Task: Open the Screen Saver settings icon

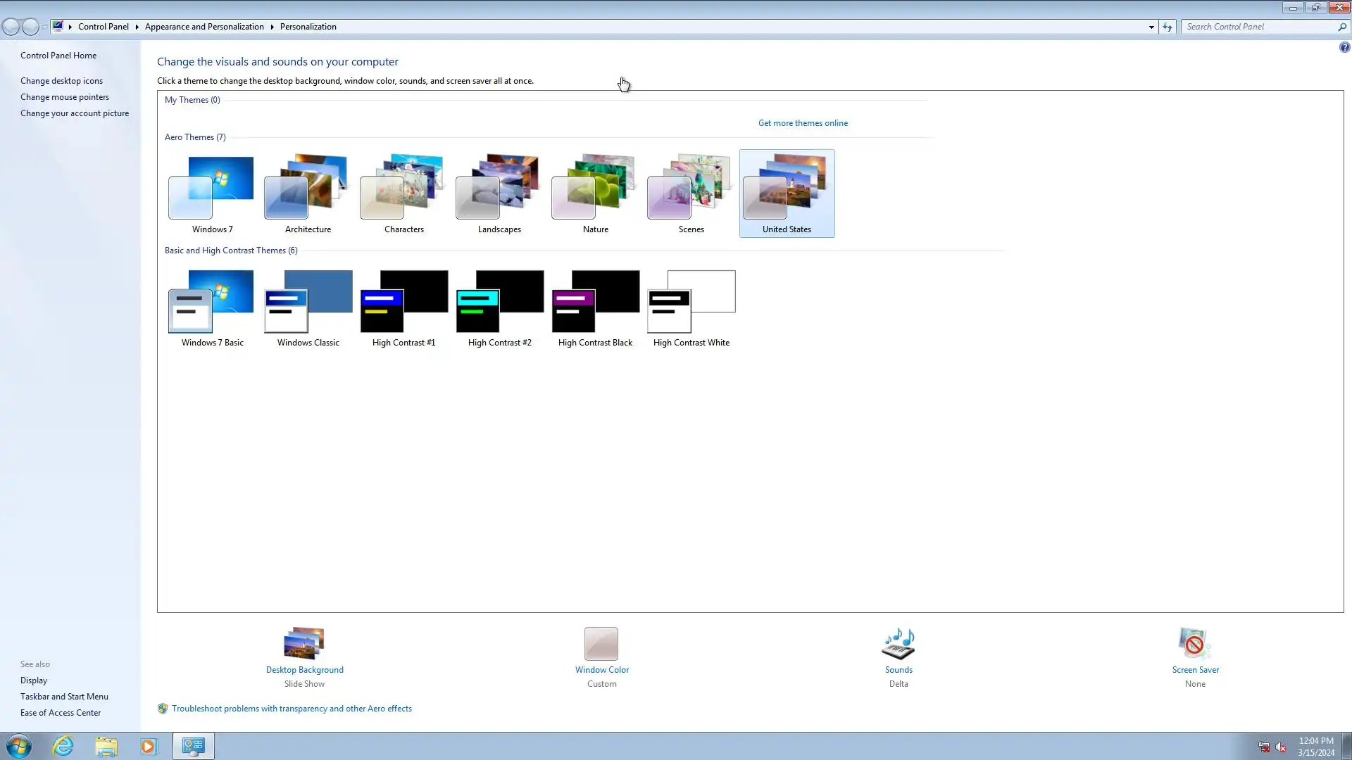Action: click(x=1194, y=643)
